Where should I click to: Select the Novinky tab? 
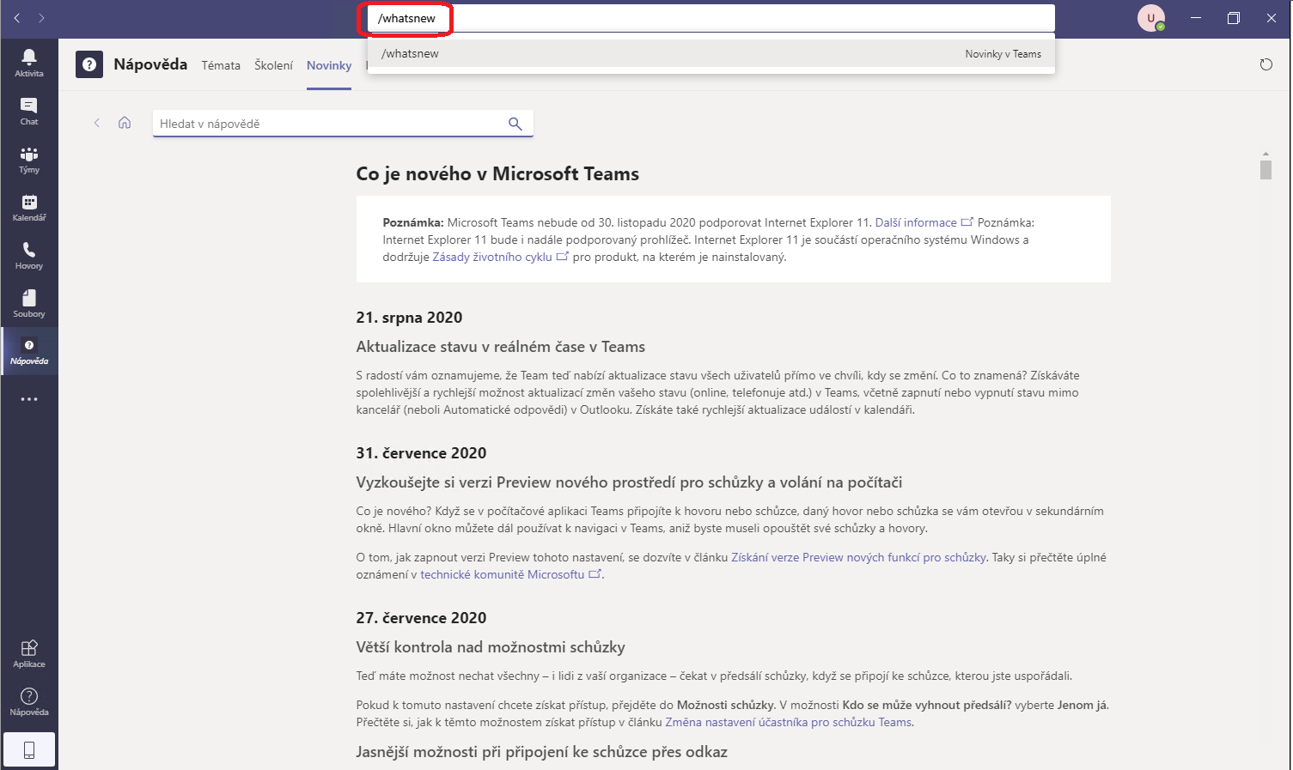pos(329,65)
